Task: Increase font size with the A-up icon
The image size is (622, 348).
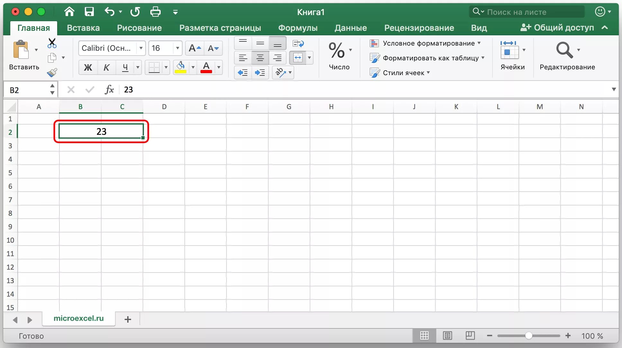Action: (x=195, y=48)
